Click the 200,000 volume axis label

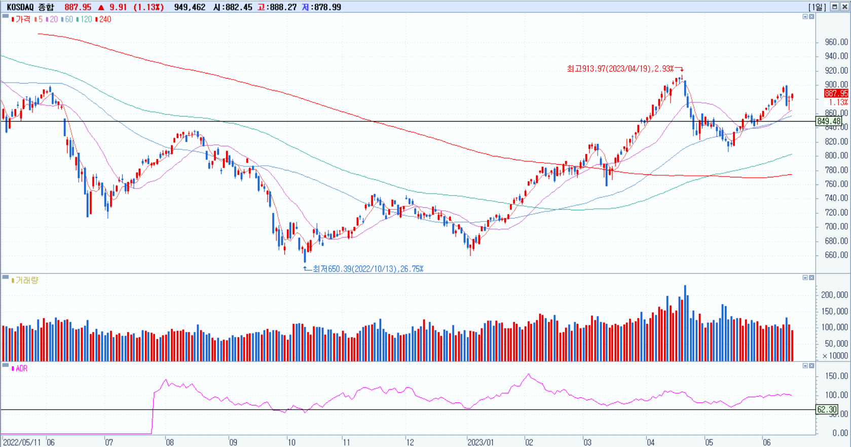[x=834, y=295]
